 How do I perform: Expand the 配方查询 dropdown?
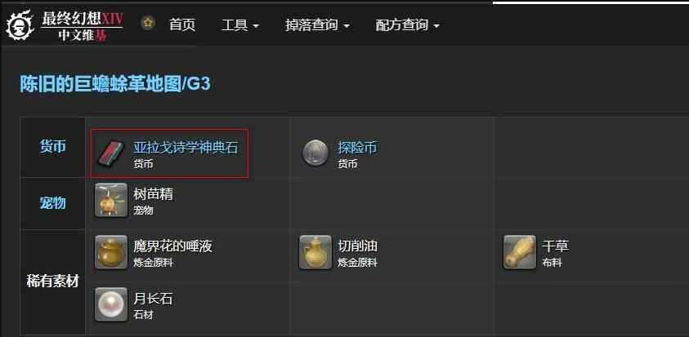point(407,25)
